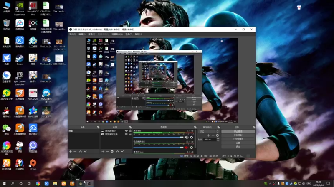Move source up with arrow
Screen dimensions: 334x187
(x=117, y=151)
